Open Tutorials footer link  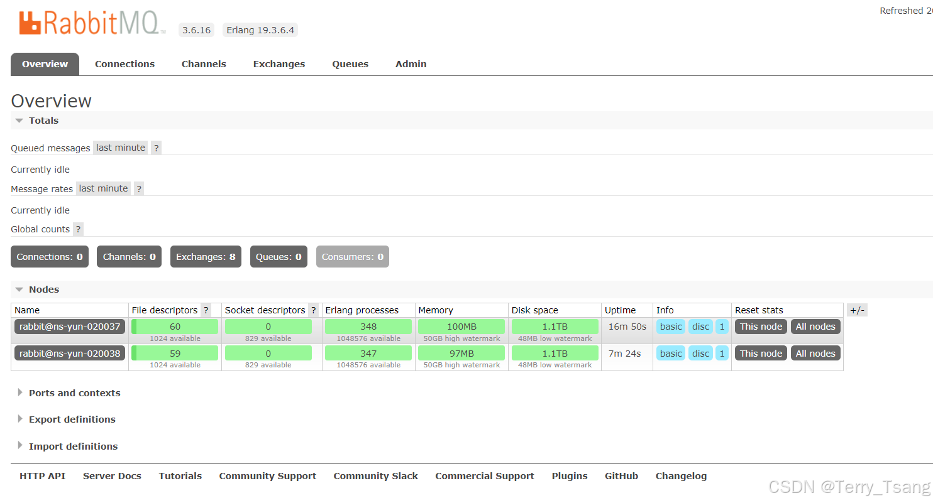click(x=180, y=476)
